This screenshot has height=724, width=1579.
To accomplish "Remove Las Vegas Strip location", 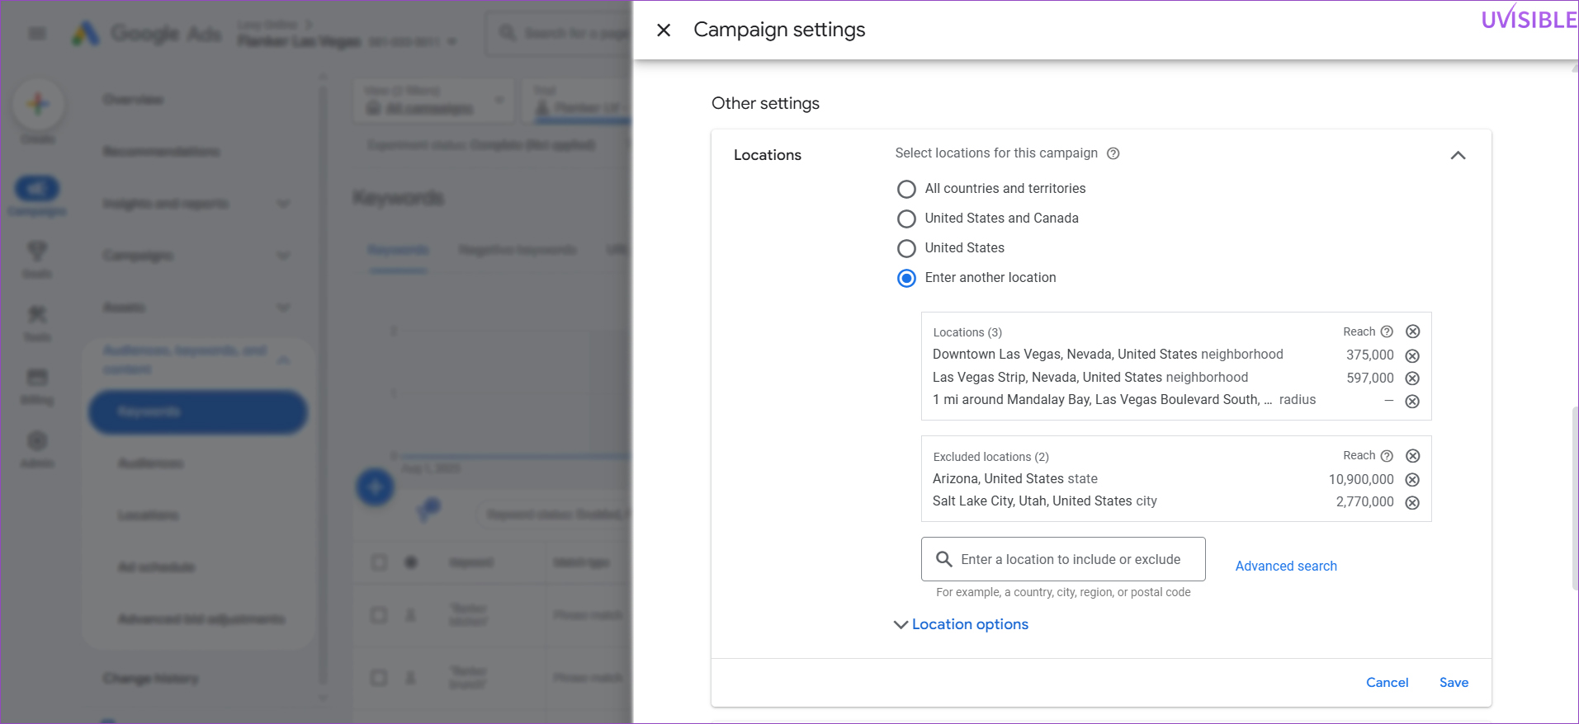I will (1412, 378).
